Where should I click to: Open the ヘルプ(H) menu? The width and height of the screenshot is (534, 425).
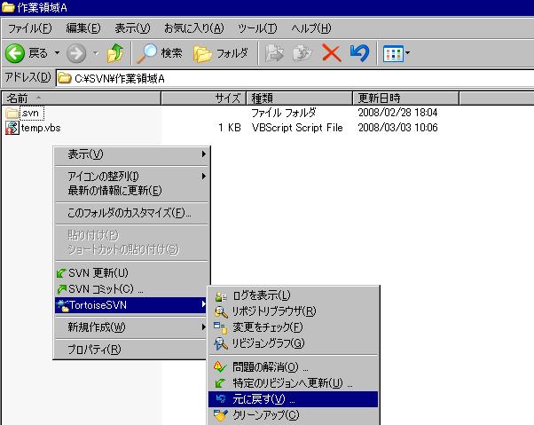click(311, 28)
